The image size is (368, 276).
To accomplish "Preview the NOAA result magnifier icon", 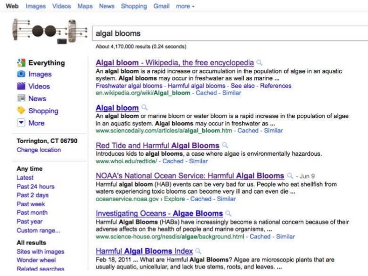I will [x=290, y=175].
